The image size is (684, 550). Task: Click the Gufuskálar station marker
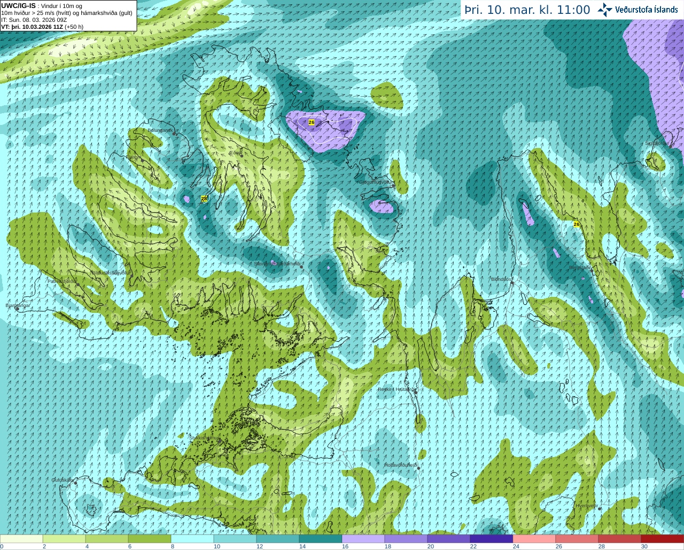pos(75,483)
